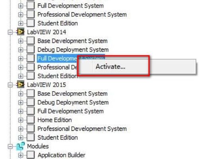
Task: Click status box beside LabVIEW 2014 Base Development System
Action: pyautogui.click(x=31, y=41)
